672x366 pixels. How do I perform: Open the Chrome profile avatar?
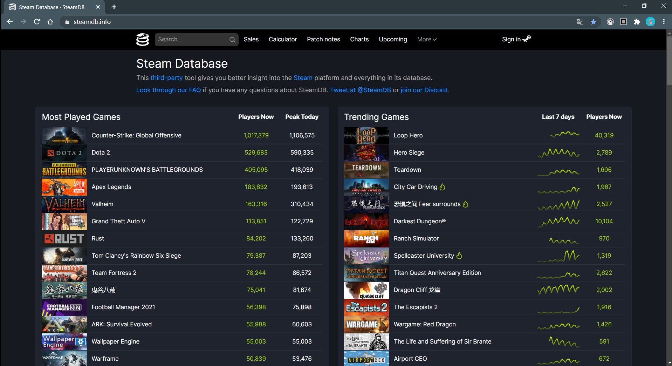coord(651,22)
